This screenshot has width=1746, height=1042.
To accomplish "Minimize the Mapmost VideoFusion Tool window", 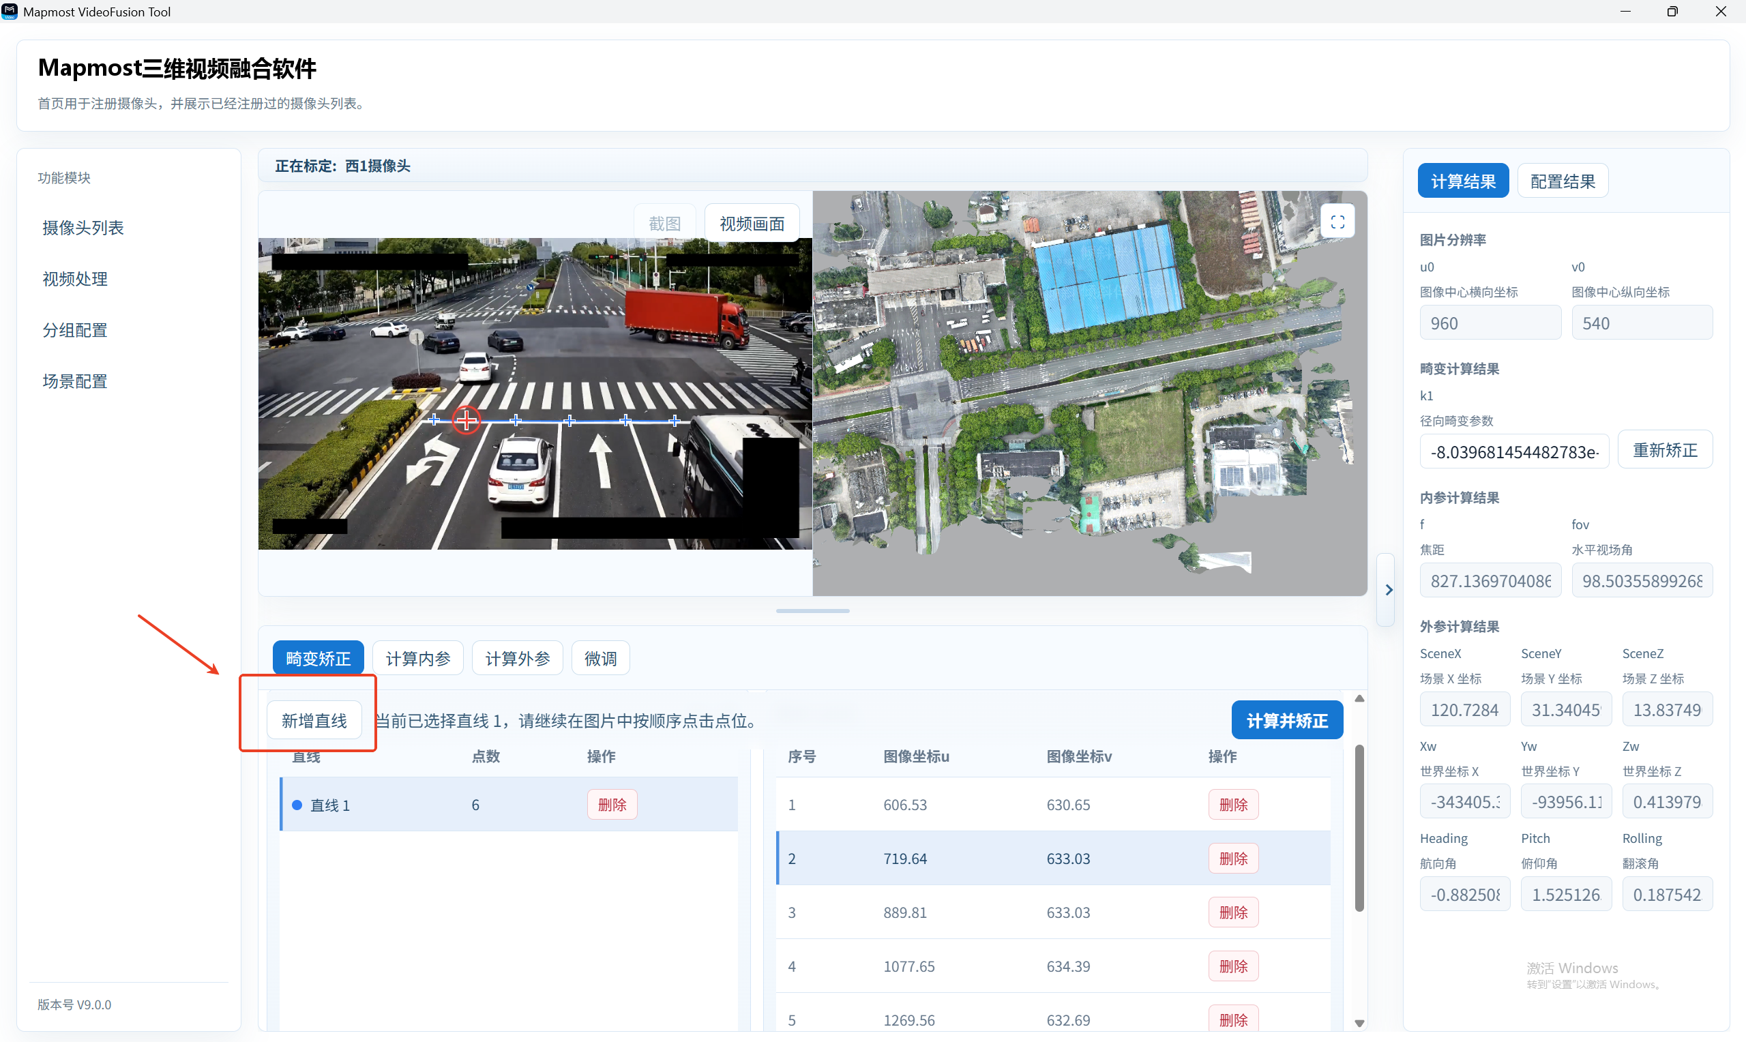I will tap(1625, 11).
